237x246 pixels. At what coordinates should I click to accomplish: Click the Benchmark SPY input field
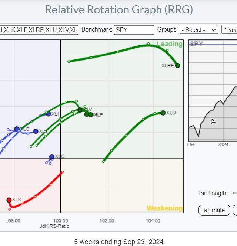pyautogui.click(x=134, y=30)
